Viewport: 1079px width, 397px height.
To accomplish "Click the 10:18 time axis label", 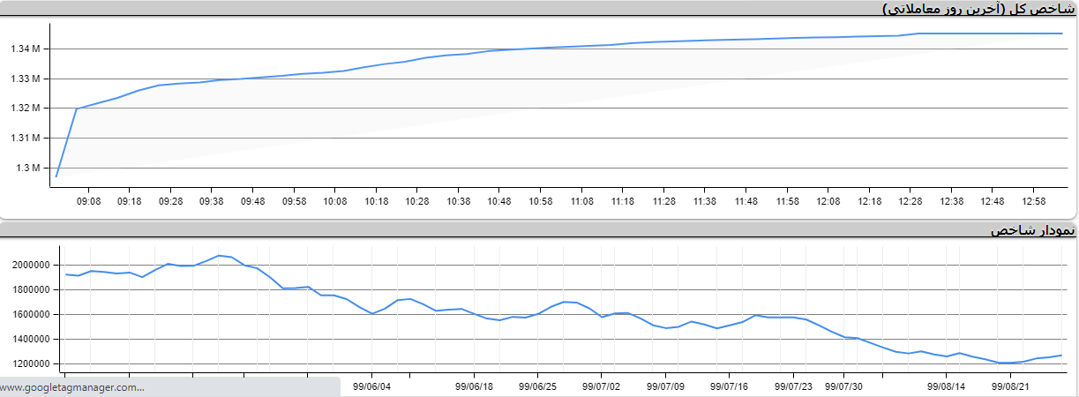I will pyautogui.click(x=377, y=201).
